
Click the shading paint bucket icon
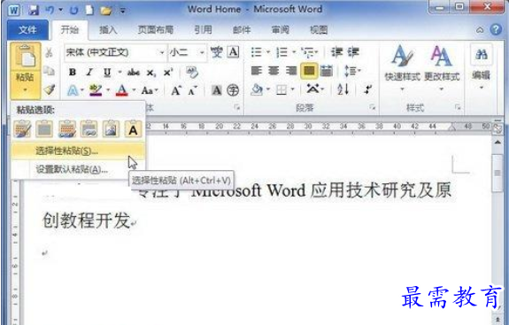pos(257,89)
